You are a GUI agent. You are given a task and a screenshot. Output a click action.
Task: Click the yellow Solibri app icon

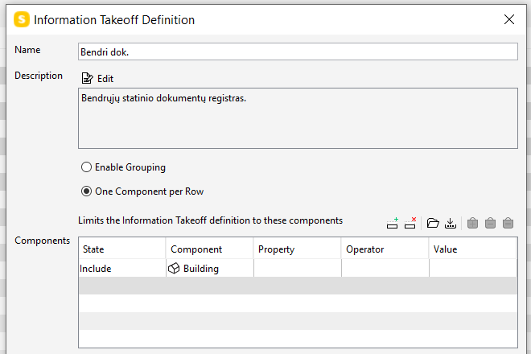pos(22,19)
